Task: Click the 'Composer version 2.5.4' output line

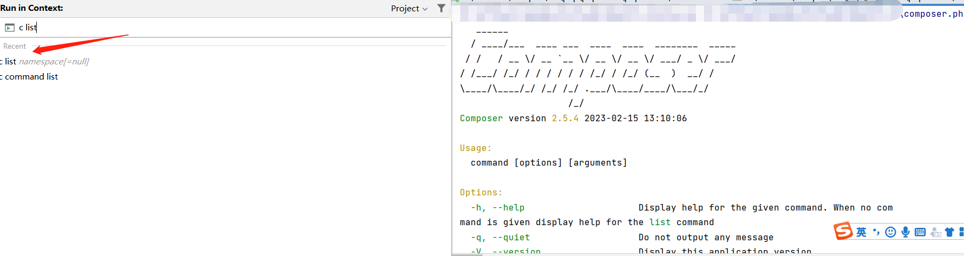Action: 573,118
